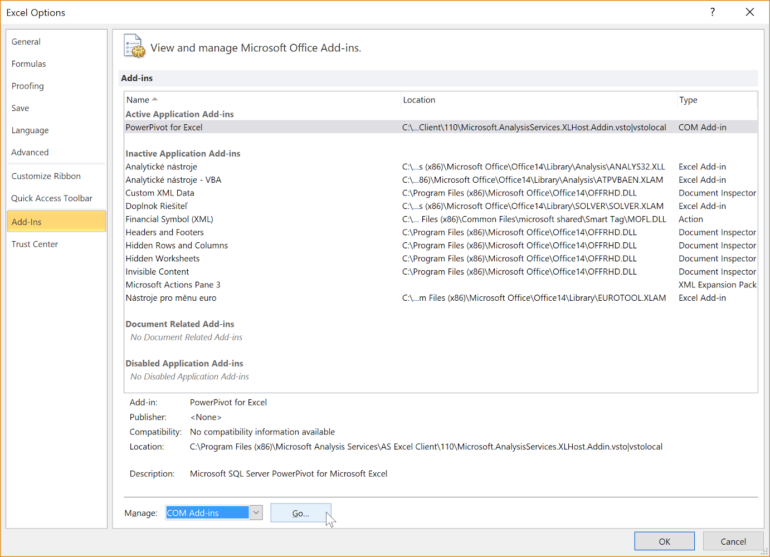Select Microsoft Actions Pane 3 row

(x=441, y=285)
